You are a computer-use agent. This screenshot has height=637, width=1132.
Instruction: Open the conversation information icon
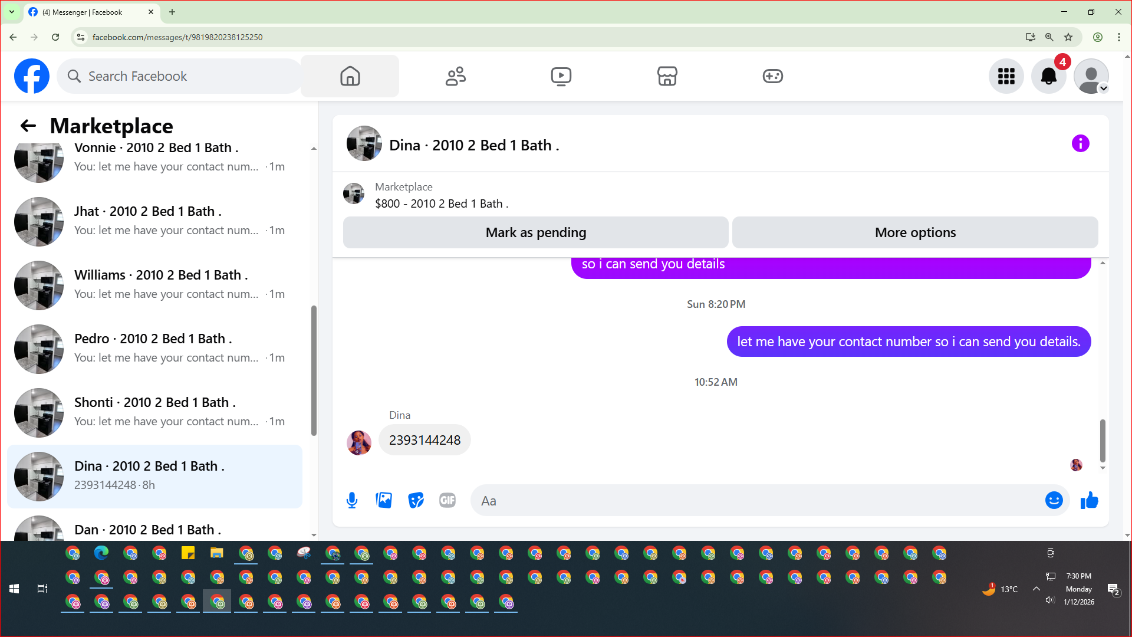(x=1080, y=143)
